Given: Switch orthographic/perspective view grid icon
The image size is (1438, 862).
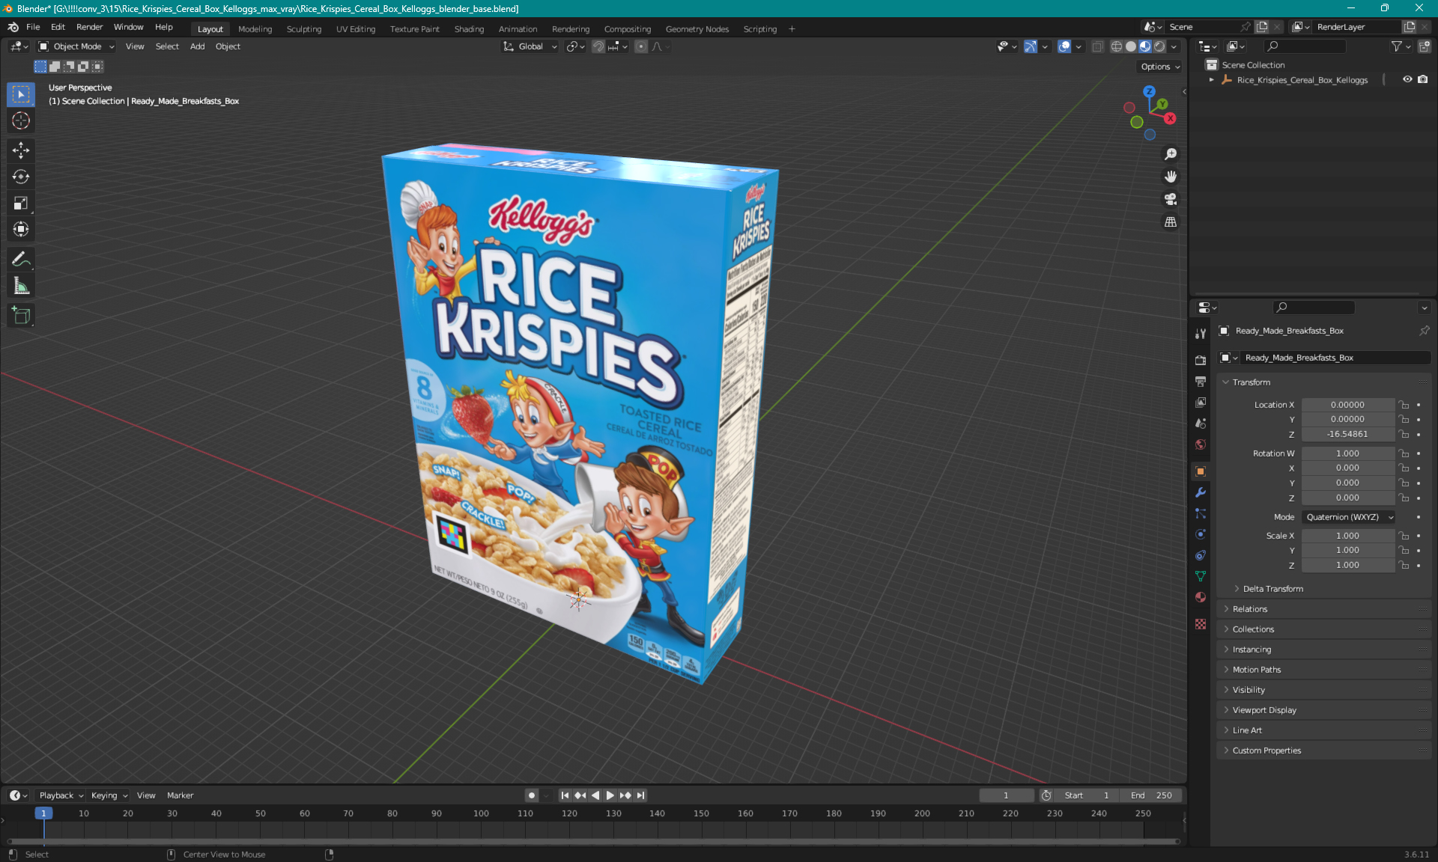Looking at the screenshot, I should [1170, 222].
